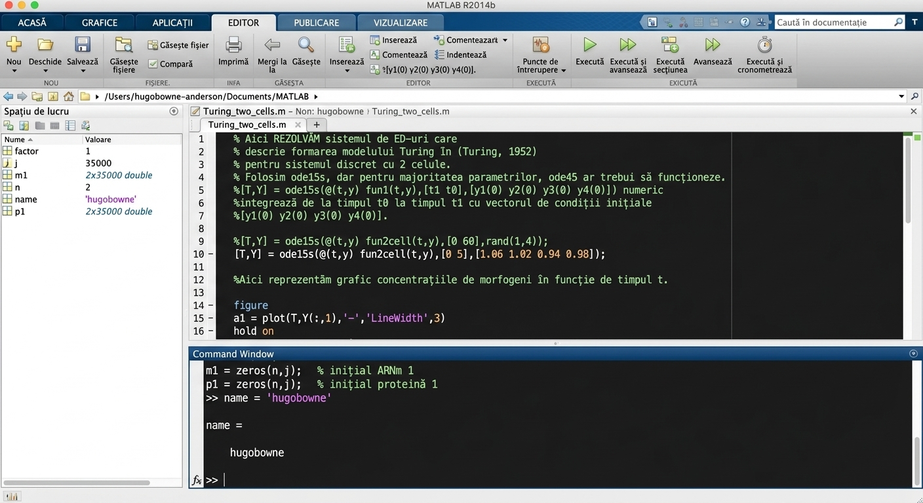Viewport: 923px width, 503px height.
Task: Switch to the PUBLICARE tab
Action: click(x=317, y=22)
